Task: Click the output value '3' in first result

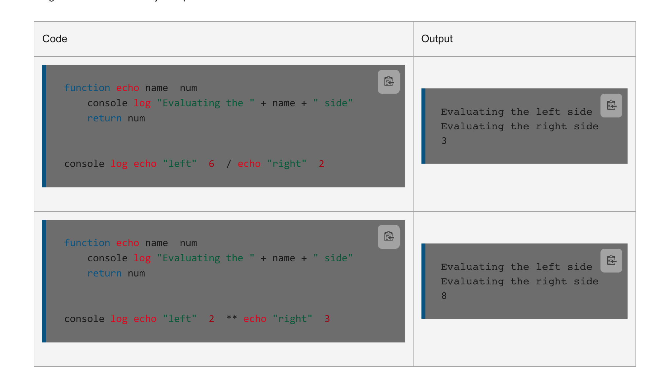Action: point(444,140)
